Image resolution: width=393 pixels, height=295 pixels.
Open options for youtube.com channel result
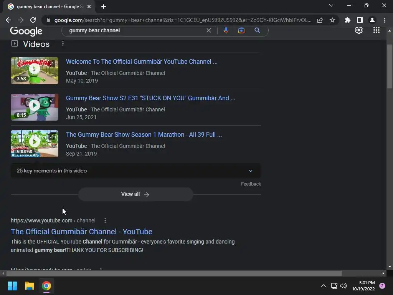105,220
